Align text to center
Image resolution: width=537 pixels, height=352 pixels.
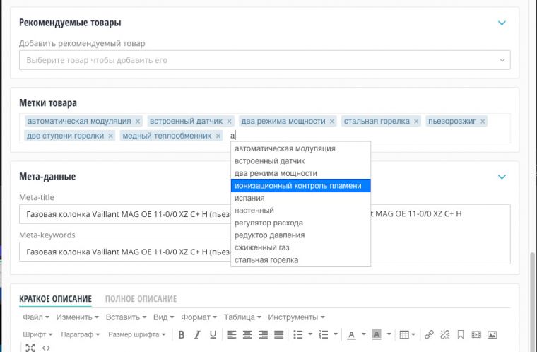pos(248,334)
